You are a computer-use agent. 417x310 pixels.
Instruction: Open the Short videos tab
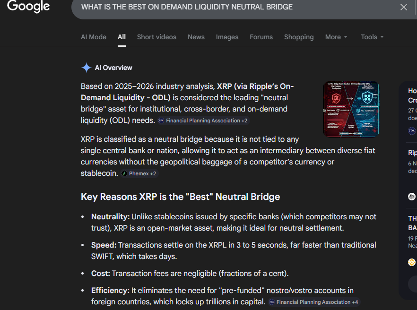(156, 37)
